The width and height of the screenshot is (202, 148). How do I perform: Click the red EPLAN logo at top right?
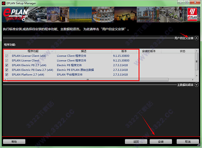pyautogui.click(x=192, y=14)
